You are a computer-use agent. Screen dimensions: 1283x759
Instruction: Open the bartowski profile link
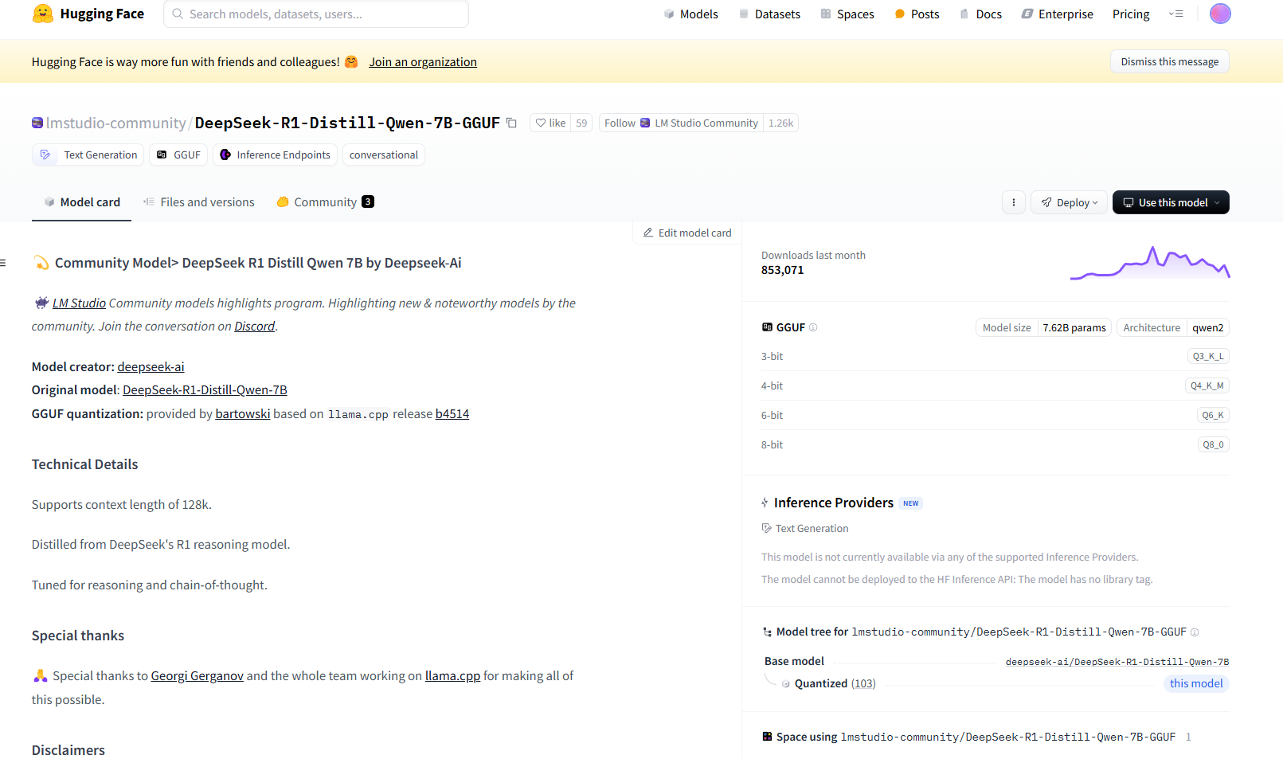(x=243, y=414)
